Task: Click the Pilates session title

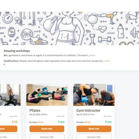Action: point(35,111)
